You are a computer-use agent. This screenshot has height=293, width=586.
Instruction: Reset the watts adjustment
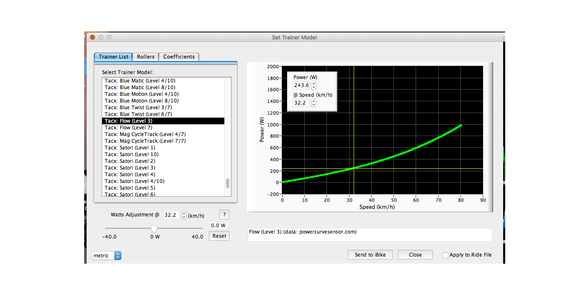(219, 236)
